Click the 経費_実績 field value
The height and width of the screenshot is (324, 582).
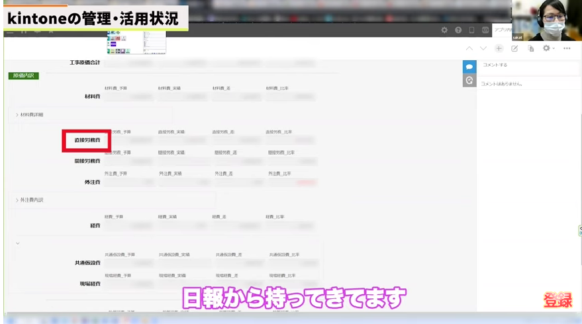click(x=182, y=225)
